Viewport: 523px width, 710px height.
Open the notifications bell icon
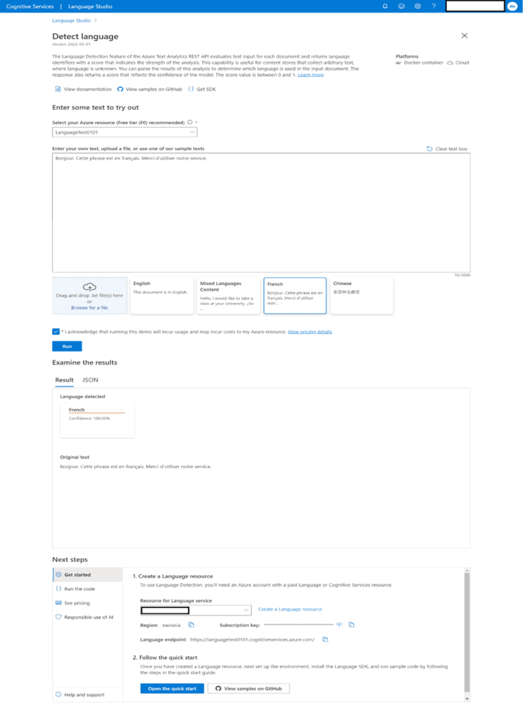click(385, 6)
